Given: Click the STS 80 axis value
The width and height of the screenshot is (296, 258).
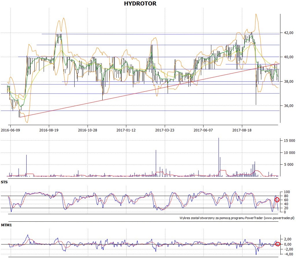Looking at the screenshot, I should pos(286,196).
